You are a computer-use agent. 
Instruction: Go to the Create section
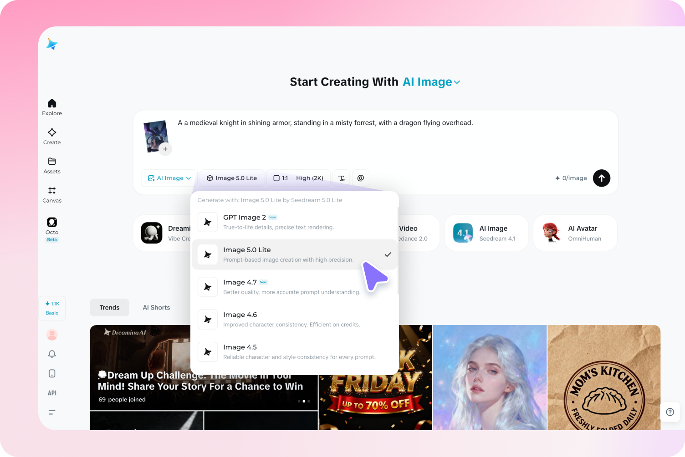pos(52,137)
